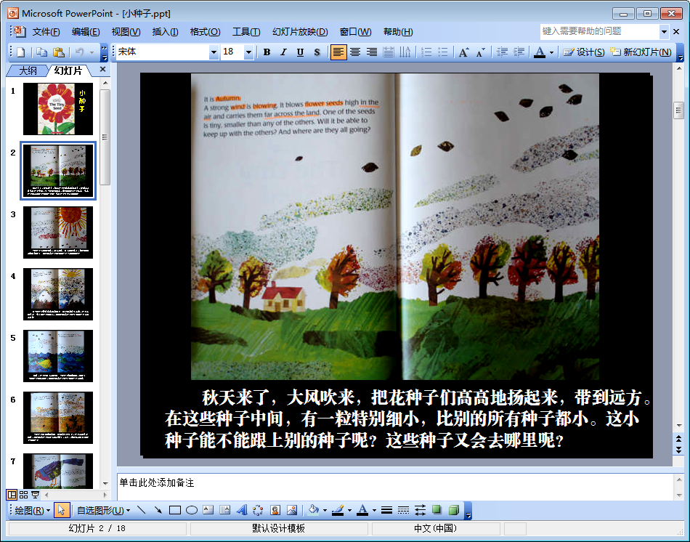The width and height of the screenshot is (690, 542).
Task: Open the font size dropdown 18
Action: click(x=248, y=52)
